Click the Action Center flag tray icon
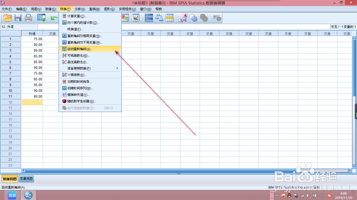Viewport: 357px width, 200px height. click(296, 196)
